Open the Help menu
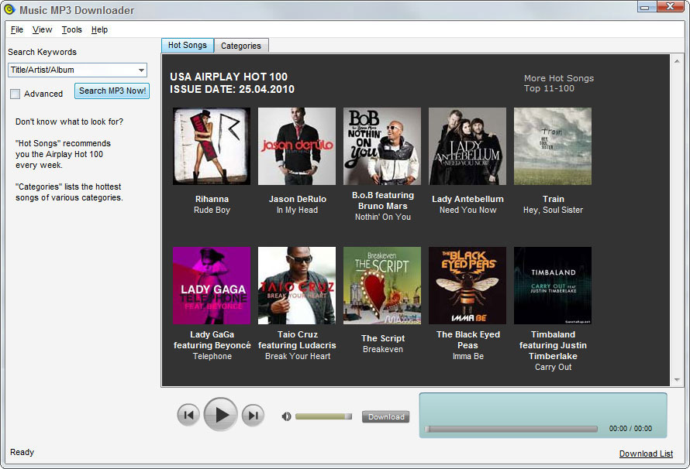This screenshot has width=690, height=469. (99, 29)
